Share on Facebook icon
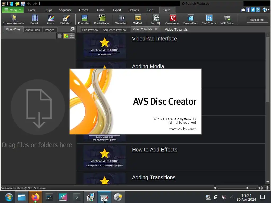The width and height of the screenshot is (271, 203). (x=248, y=10)
